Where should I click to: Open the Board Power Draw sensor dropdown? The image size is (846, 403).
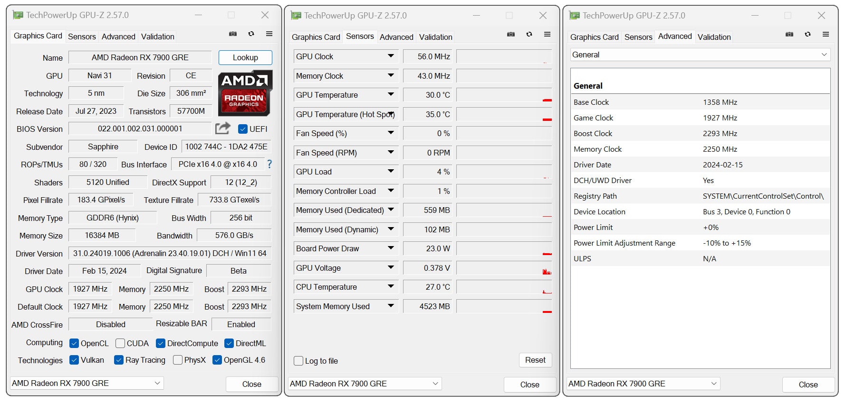tap(391, 248)
